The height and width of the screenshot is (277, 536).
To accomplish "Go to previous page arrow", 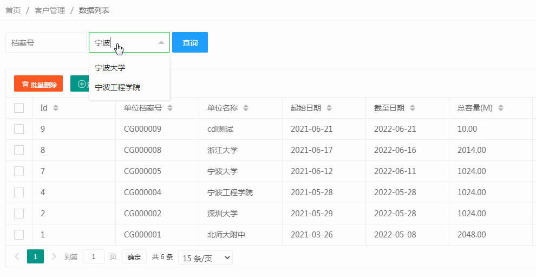I will 17,256.
